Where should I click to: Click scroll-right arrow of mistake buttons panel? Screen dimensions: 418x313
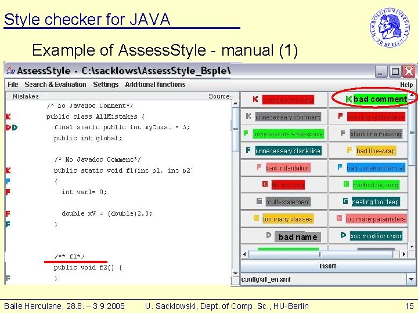coord(404,254)
